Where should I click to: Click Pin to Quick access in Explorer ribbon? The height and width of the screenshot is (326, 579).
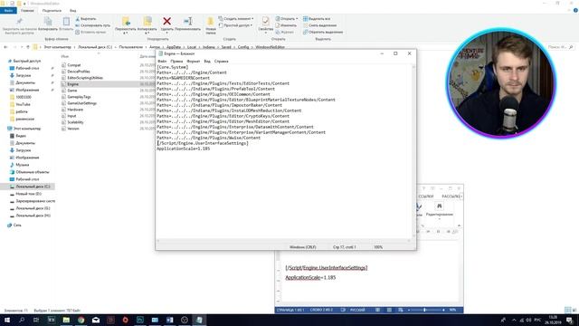tap(19, 25)
